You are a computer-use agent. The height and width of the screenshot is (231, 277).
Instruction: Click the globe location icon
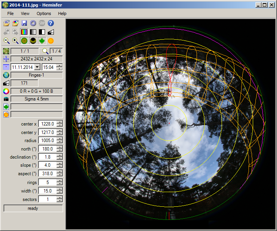[x=6, y=75]
